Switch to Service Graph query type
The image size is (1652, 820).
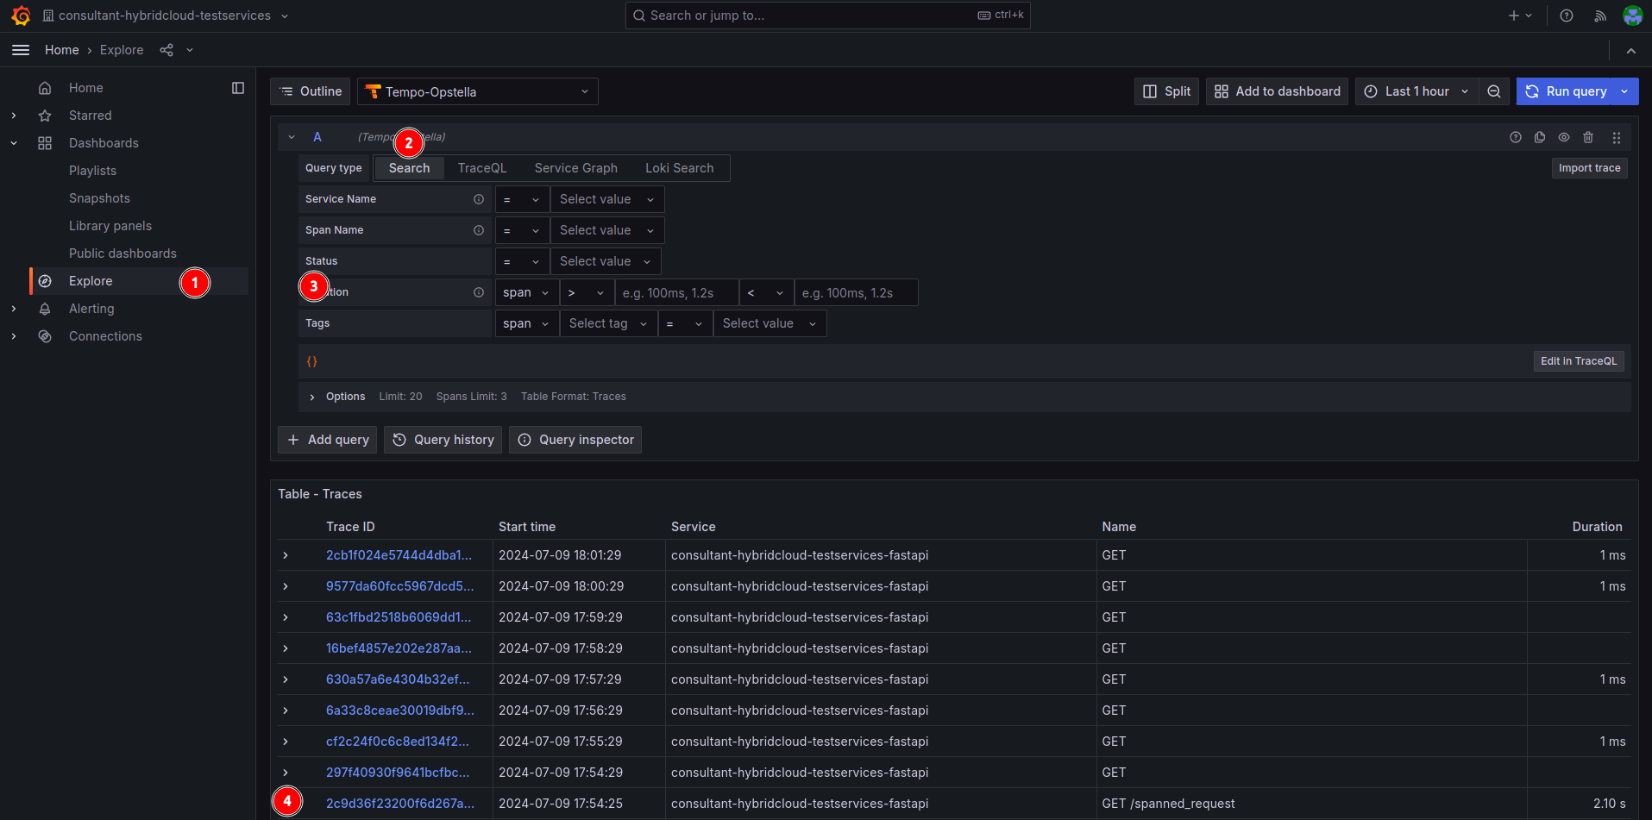click(575, 168)
